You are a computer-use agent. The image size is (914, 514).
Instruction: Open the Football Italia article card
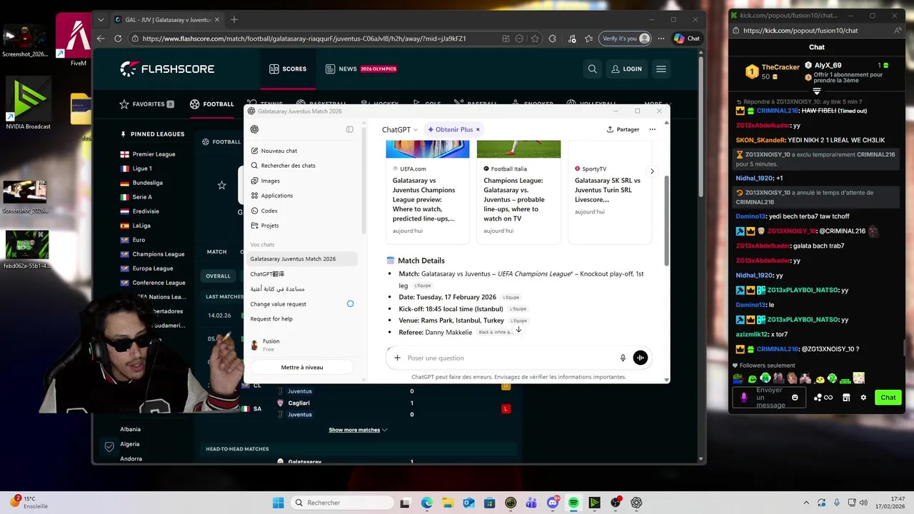[518, 191]
